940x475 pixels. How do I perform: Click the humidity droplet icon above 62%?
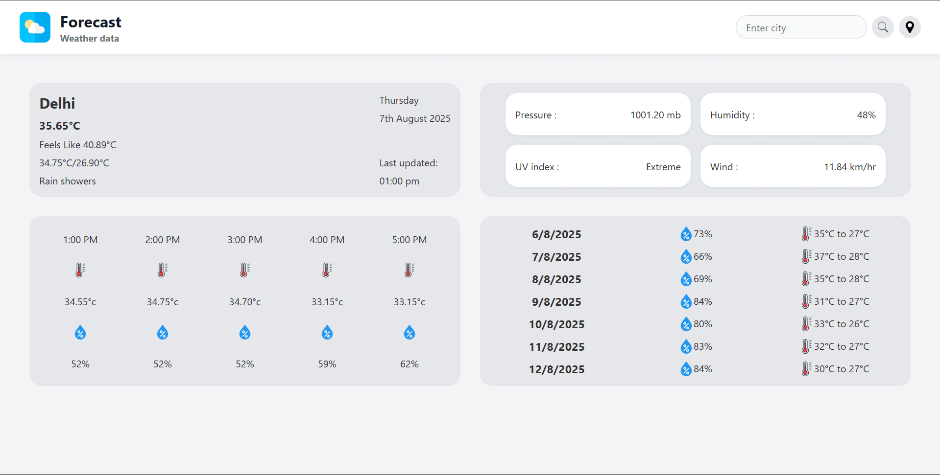click(x=410, y=333)
